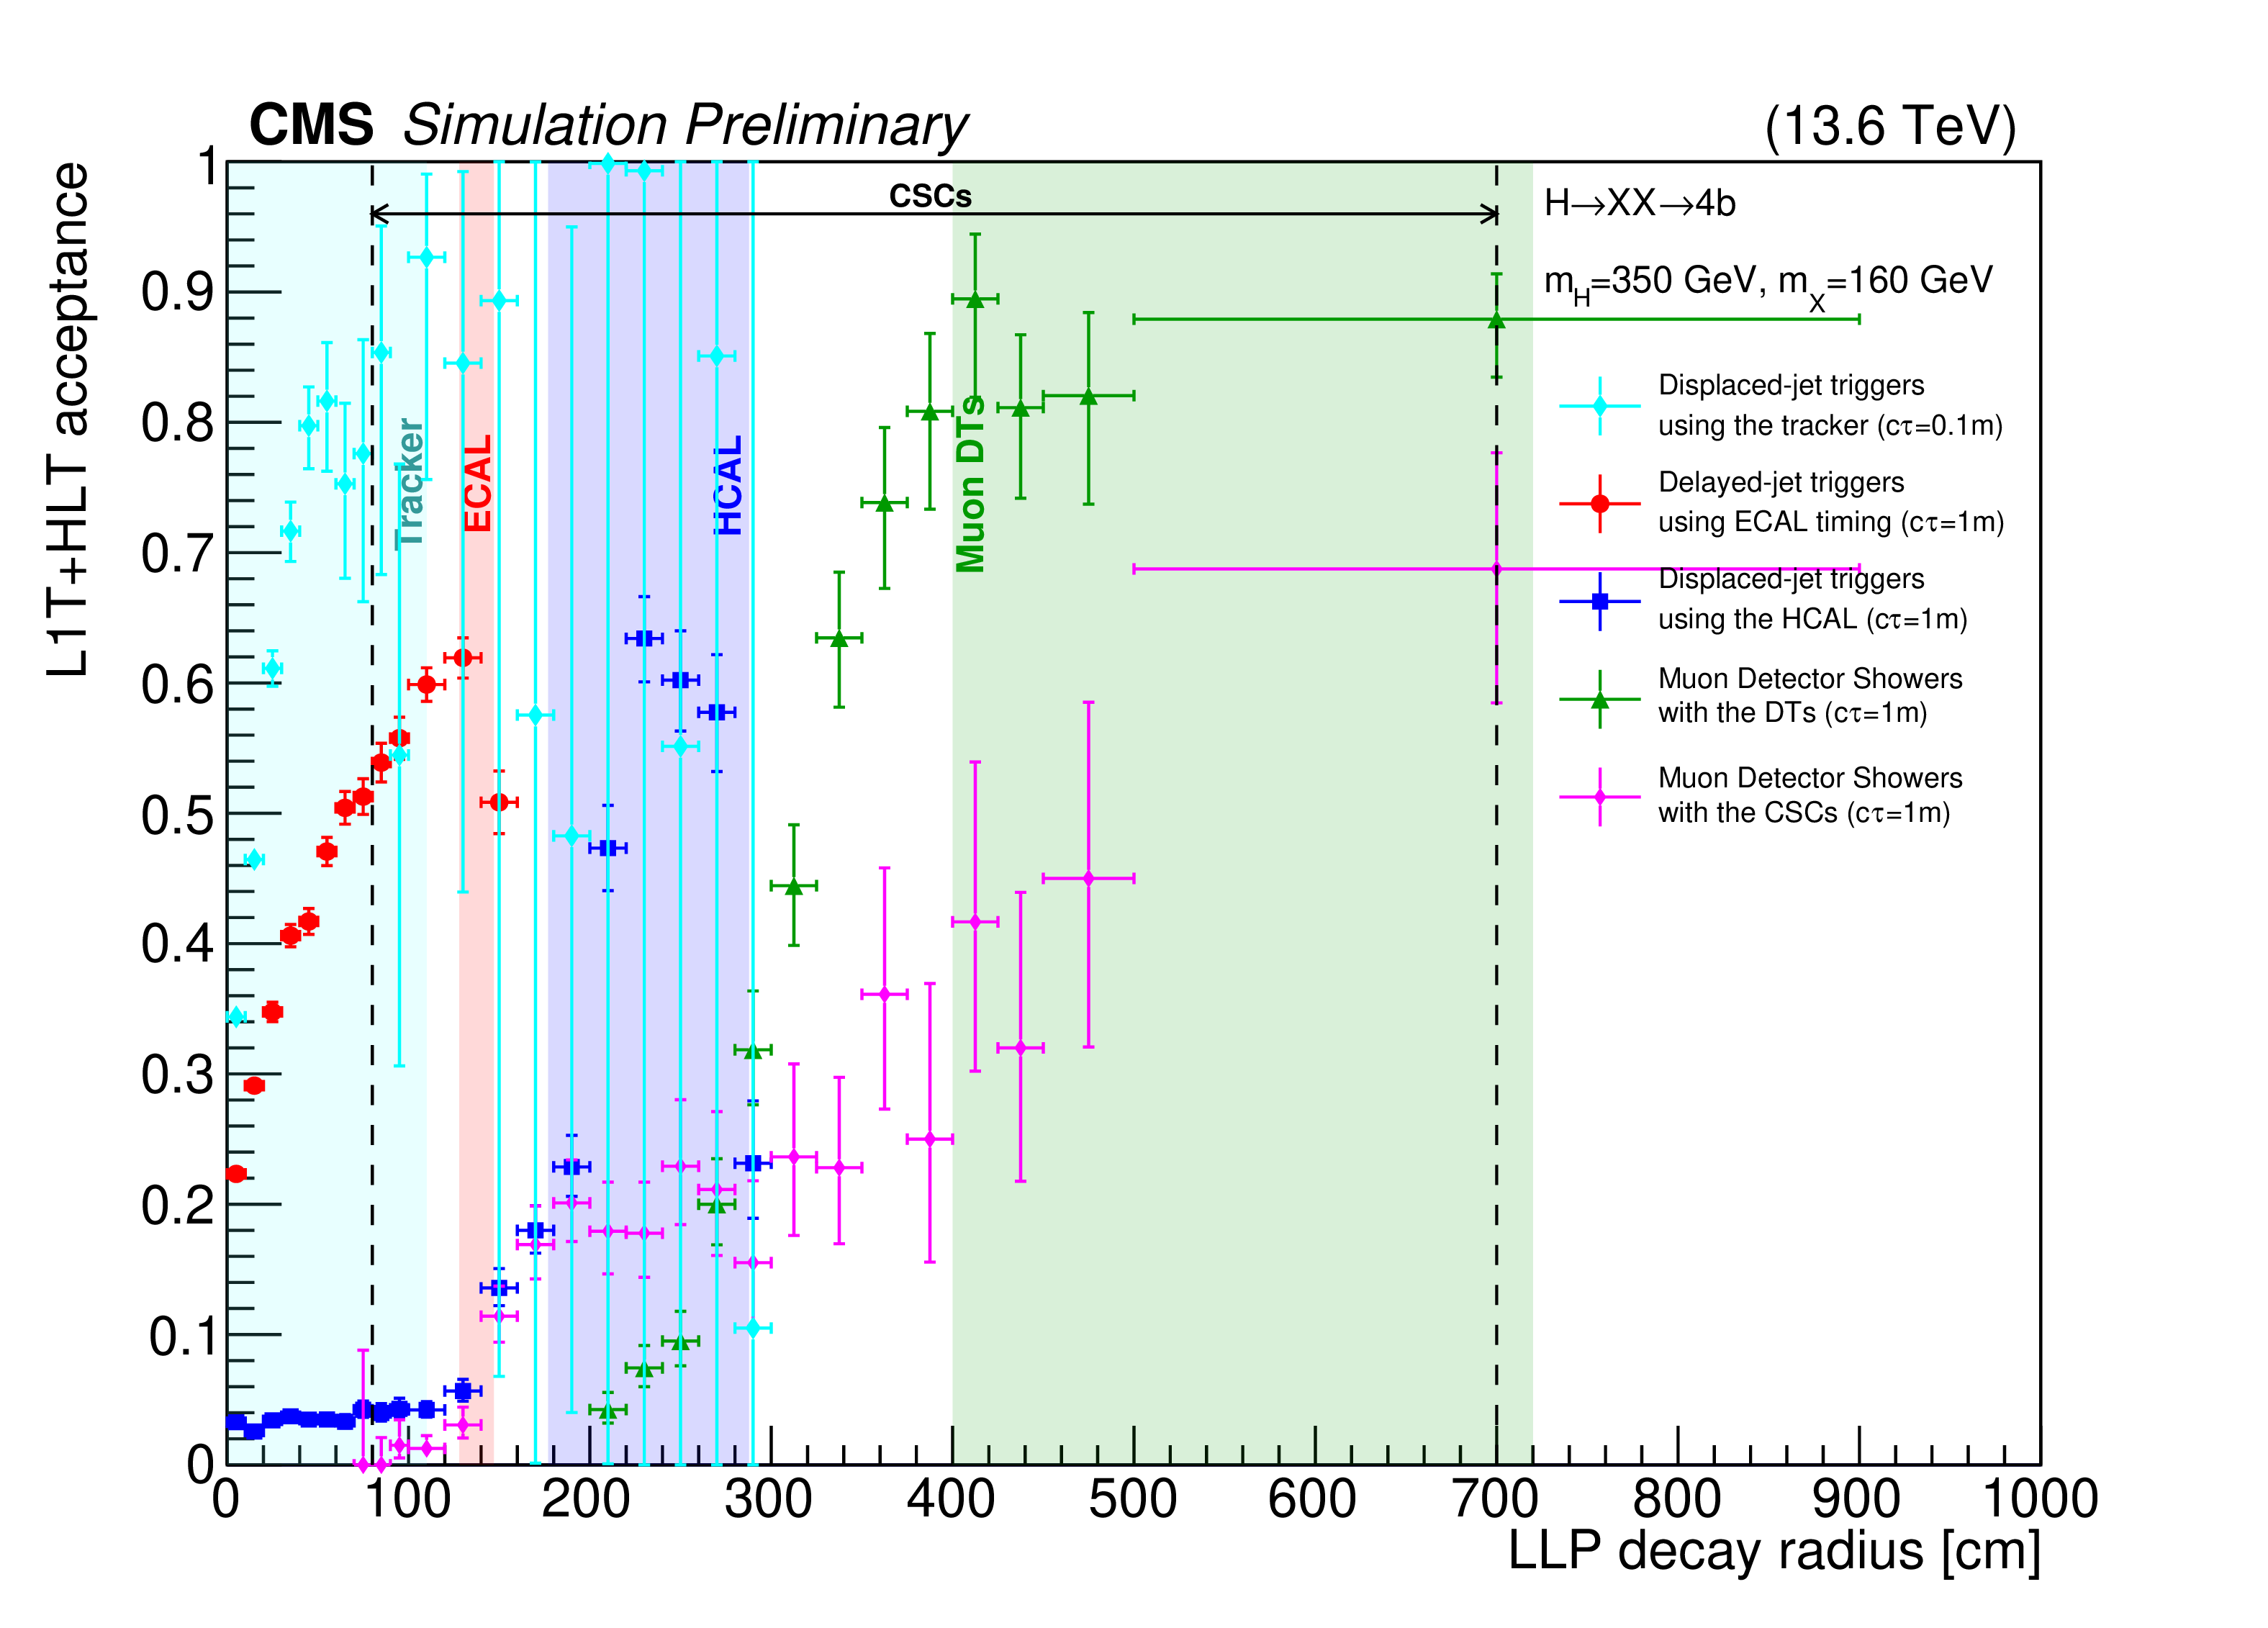Click the red data point near 0.62 acceptance
This screenshot has width=2268, height=1628.
click(463, 657)
